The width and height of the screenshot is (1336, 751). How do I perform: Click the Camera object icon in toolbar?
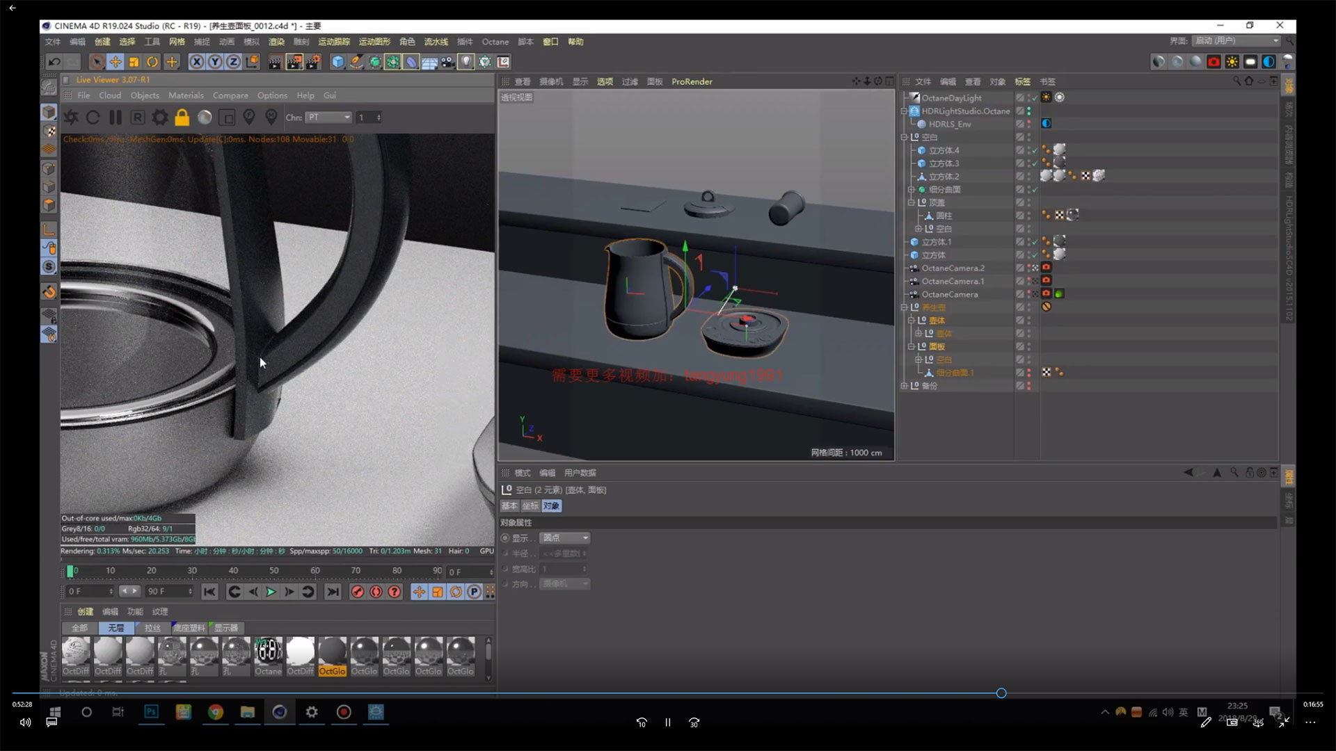[x=447, y=62]
